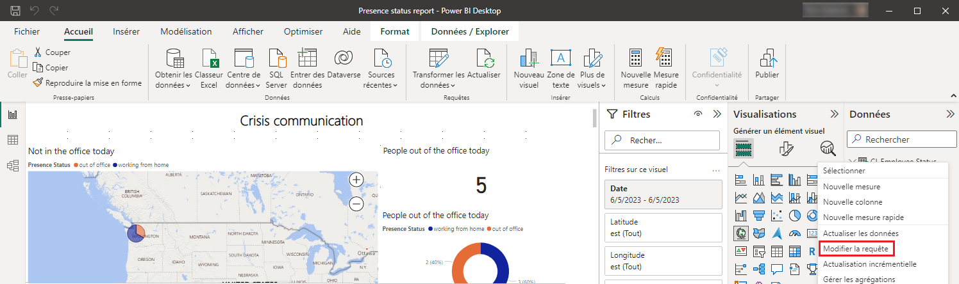Open the Sources récentes dropdown
The width and height of the screenshot is (959, 284).
(381, 68)
